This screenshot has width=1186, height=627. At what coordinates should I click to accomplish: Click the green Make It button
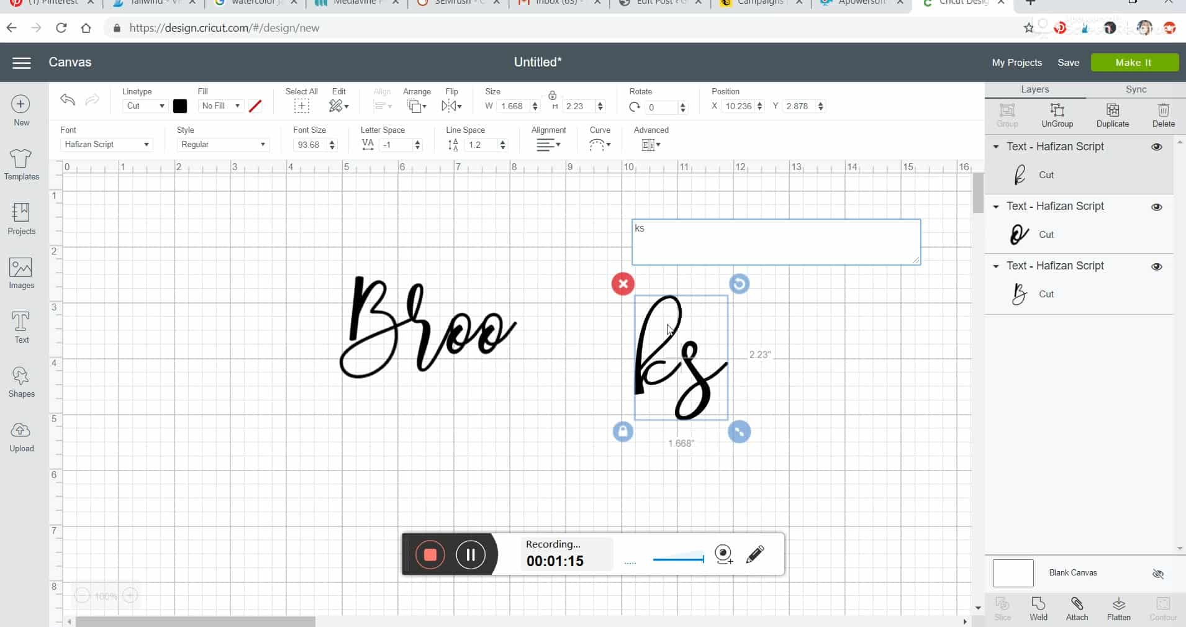pos(1134,63)
